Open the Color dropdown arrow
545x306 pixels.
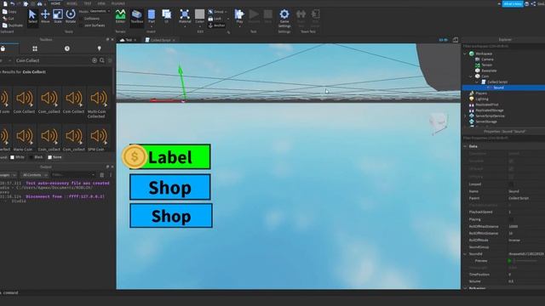199,25
